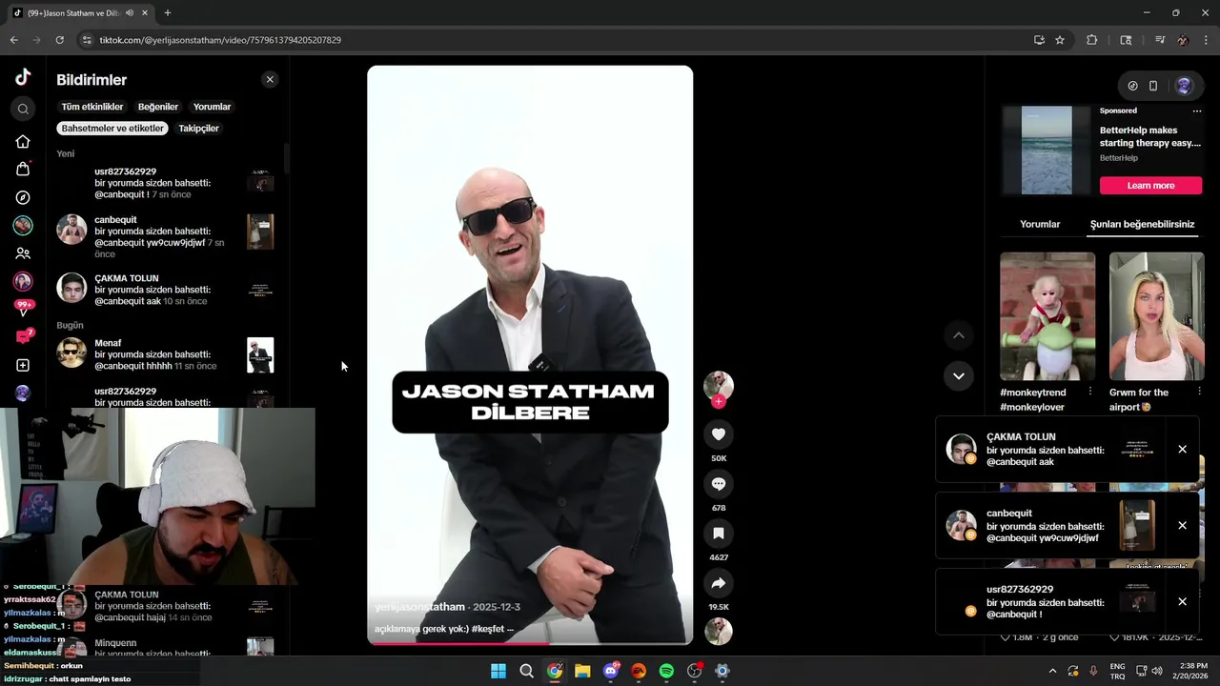Viewport: 1220px width, 686px height.
Task: Open usr827362929 mention notification
Action: pyautogui.click(x=166, y=183)
